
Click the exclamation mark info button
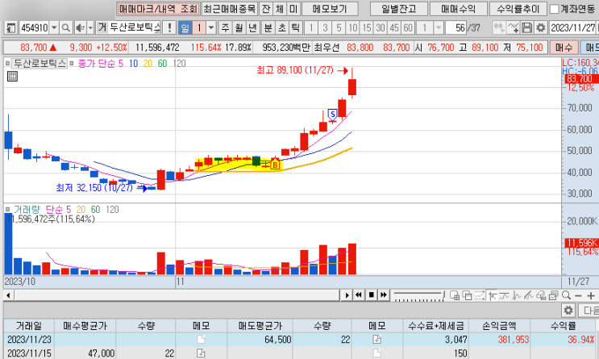tap(169, 28)
